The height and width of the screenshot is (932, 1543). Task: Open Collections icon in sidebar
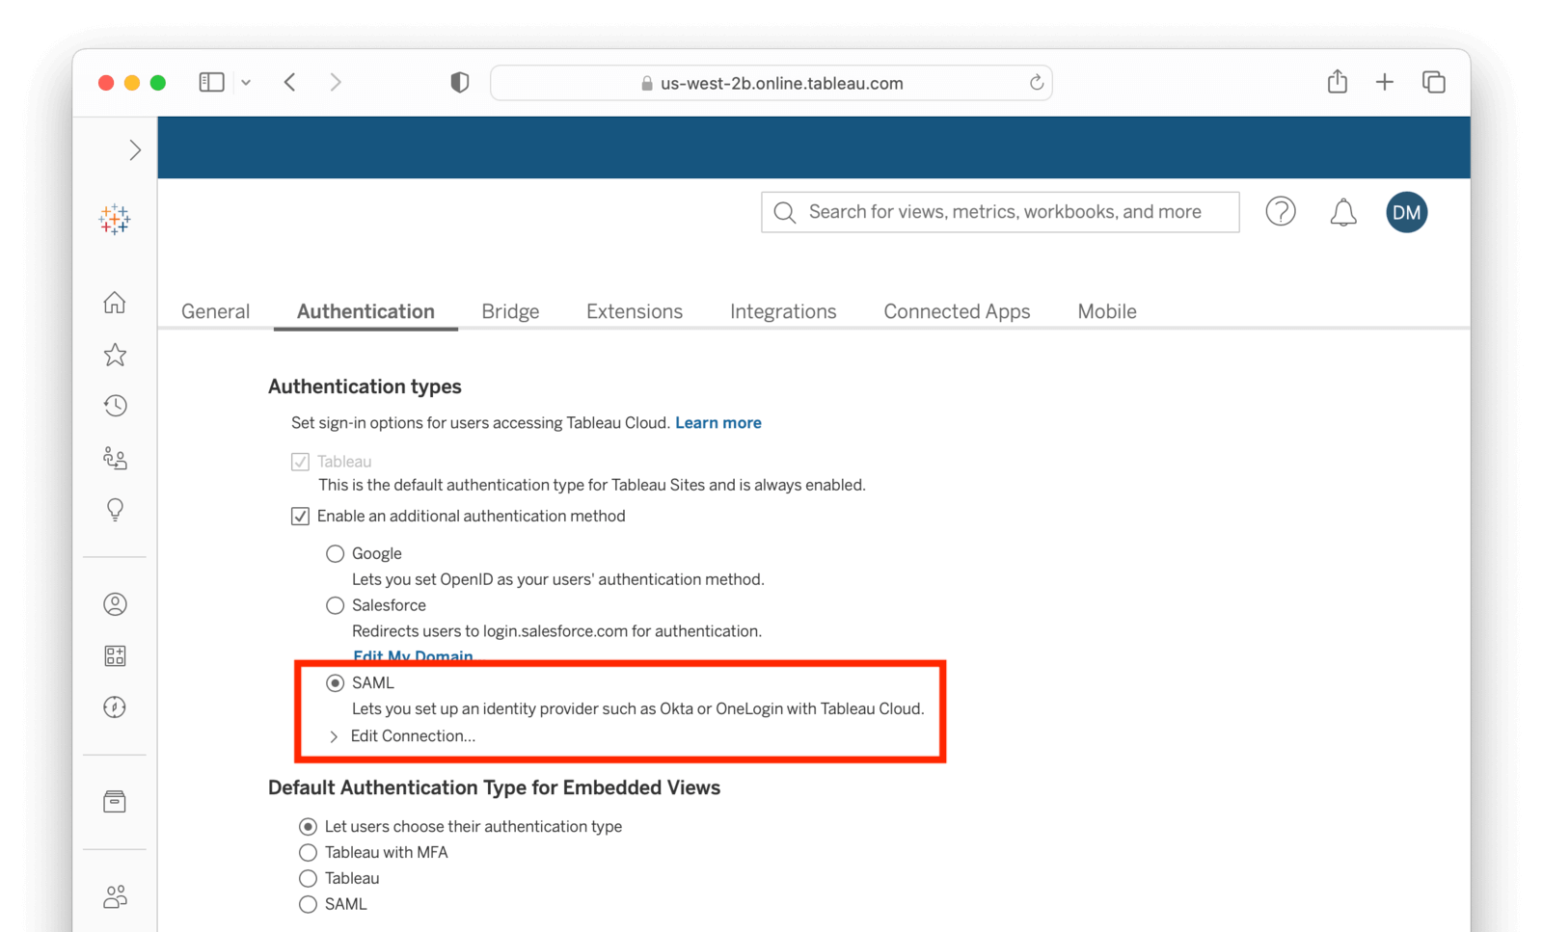coord(115,656)
